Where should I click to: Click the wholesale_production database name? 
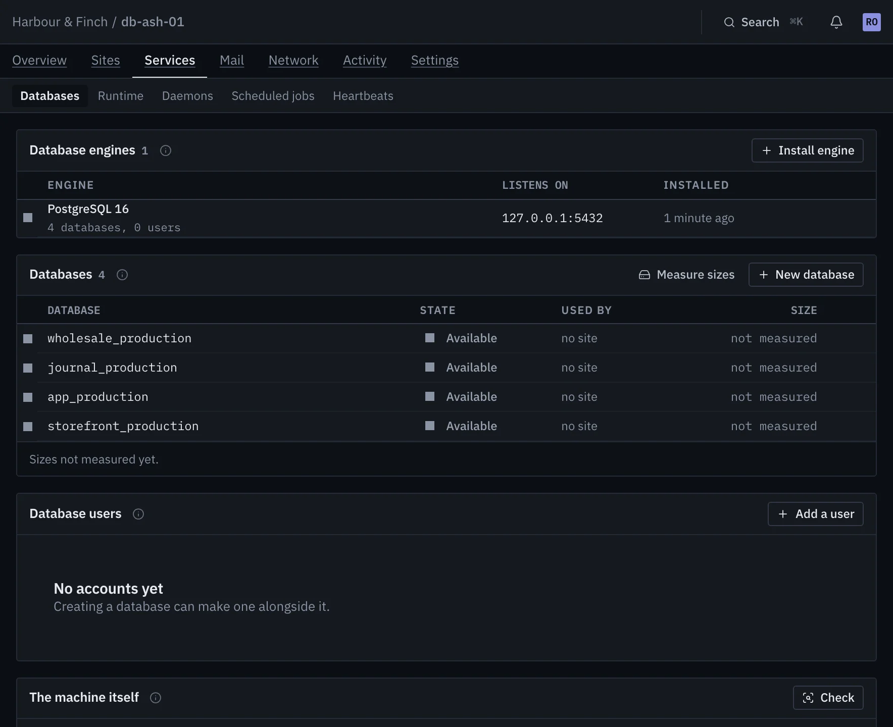coord(120,338)
